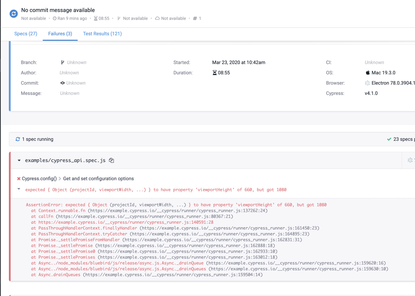The width and height of the screenshot is (415, 296).
Task: Click the hourglass icon in Duration row
Action: [214, 73]
